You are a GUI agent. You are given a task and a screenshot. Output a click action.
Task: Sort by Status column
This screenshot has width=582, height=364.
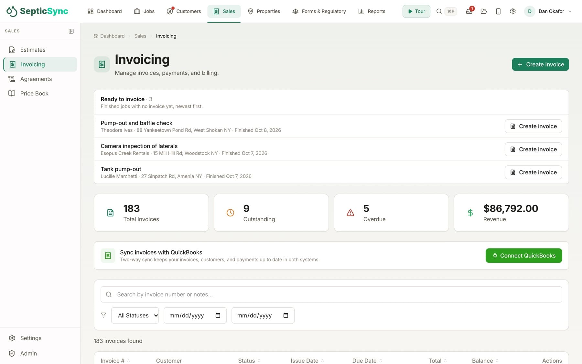(x=249, y=360)
